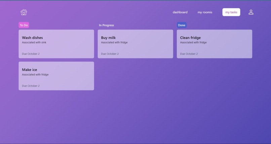Click 'Associated with fridge' under Make ice
The image size is (271, 144).
click(35, 75)
